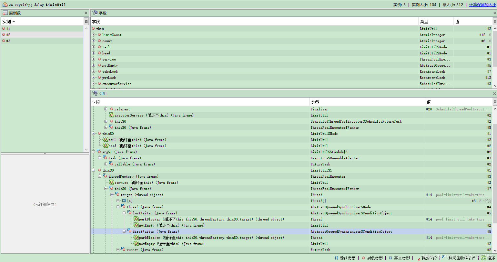Image resolution: width=497 pixels, height=262 pixels.
Task: Open the 计算保留的大小 link
Action: point(482,5)
